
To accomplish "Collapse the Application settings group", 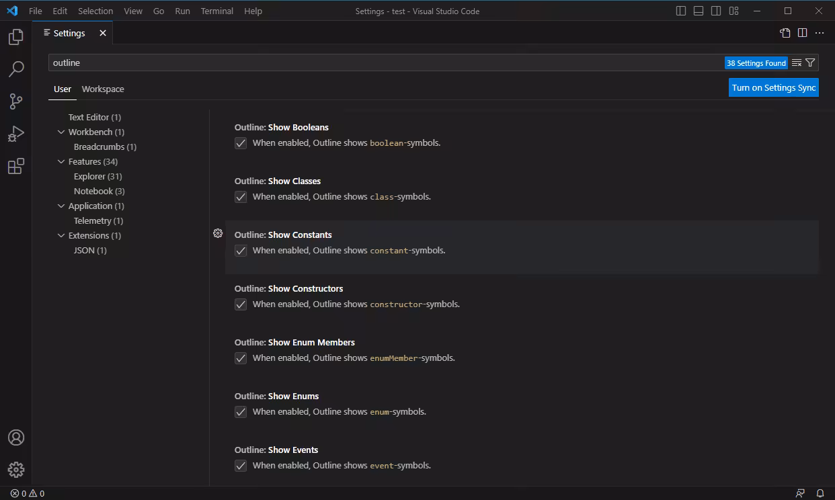I will pos(61,206).
